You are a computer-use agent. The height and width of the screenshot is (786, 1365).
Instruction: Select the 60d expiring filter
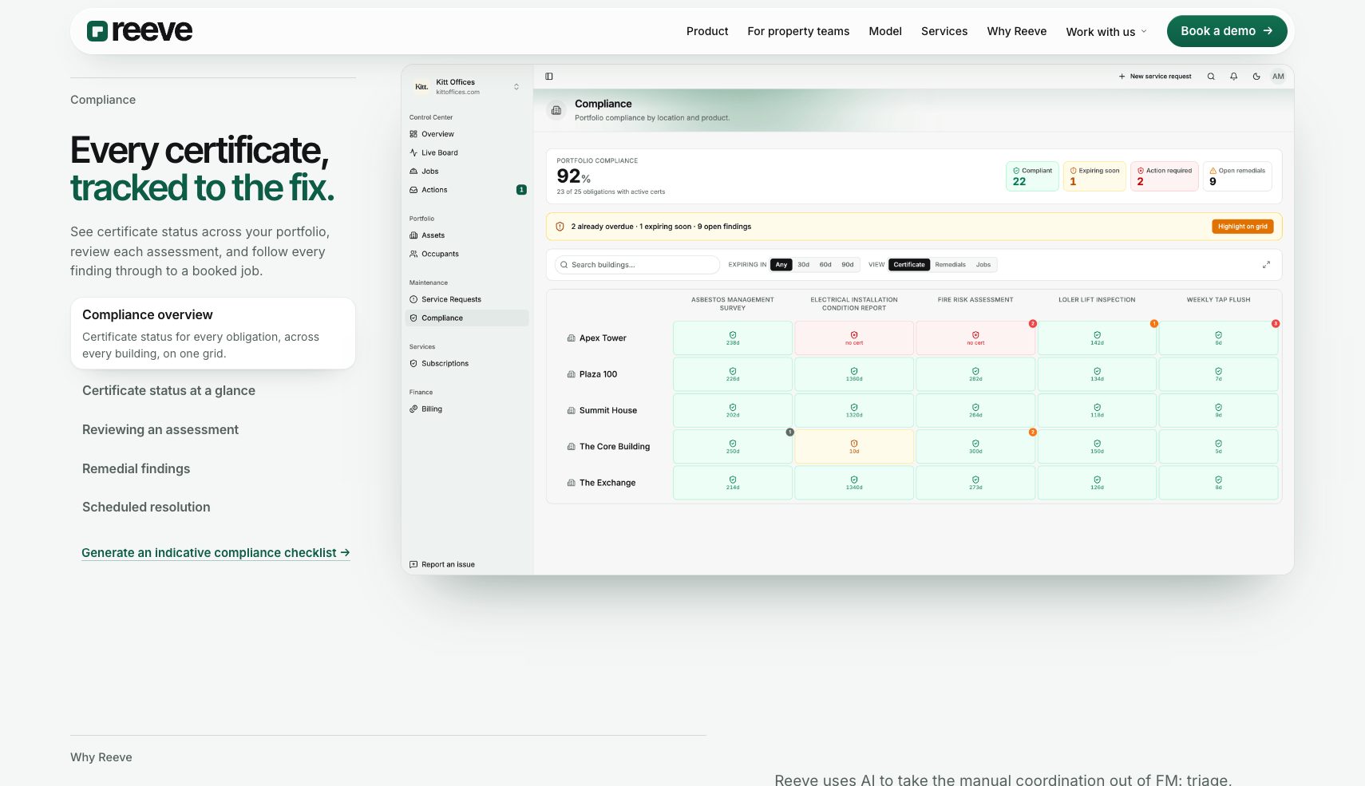pyautogui.click(x=825, y=265)
